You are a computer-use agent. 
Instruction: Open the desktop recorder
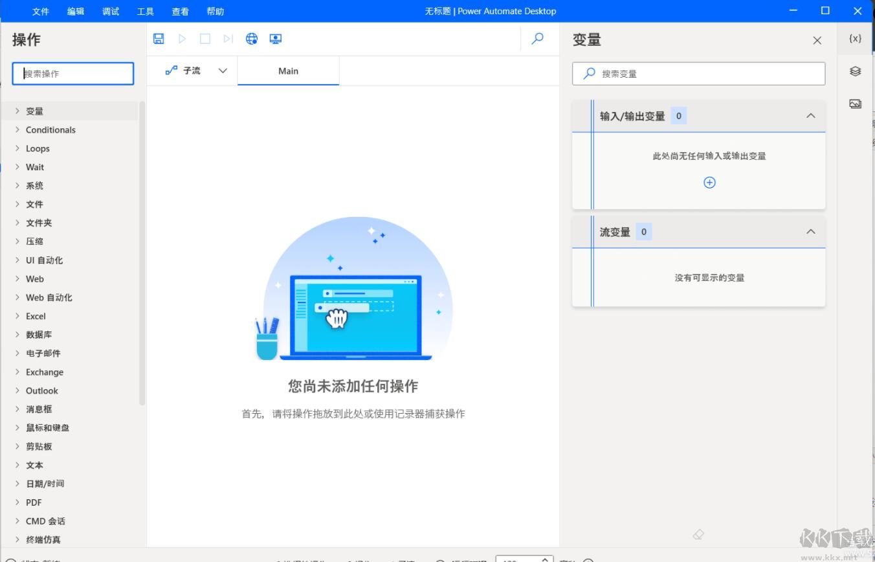coord(275,38)
